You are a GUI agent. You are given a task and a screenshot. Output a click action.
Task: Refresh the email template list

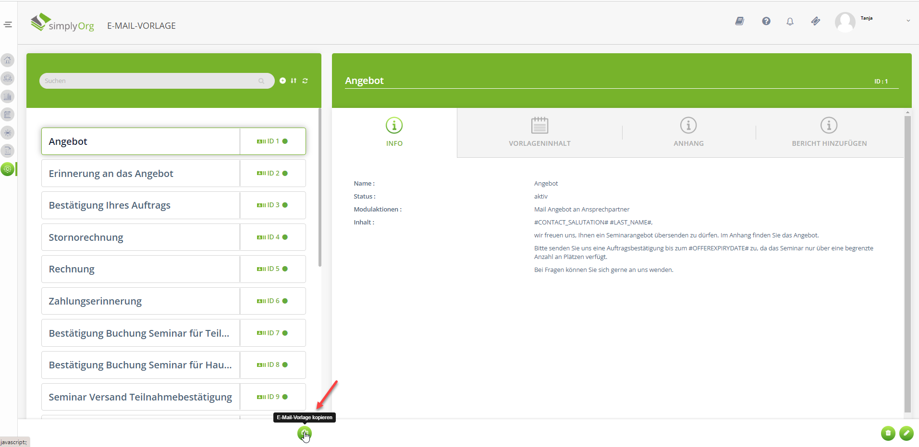point(305,81)
